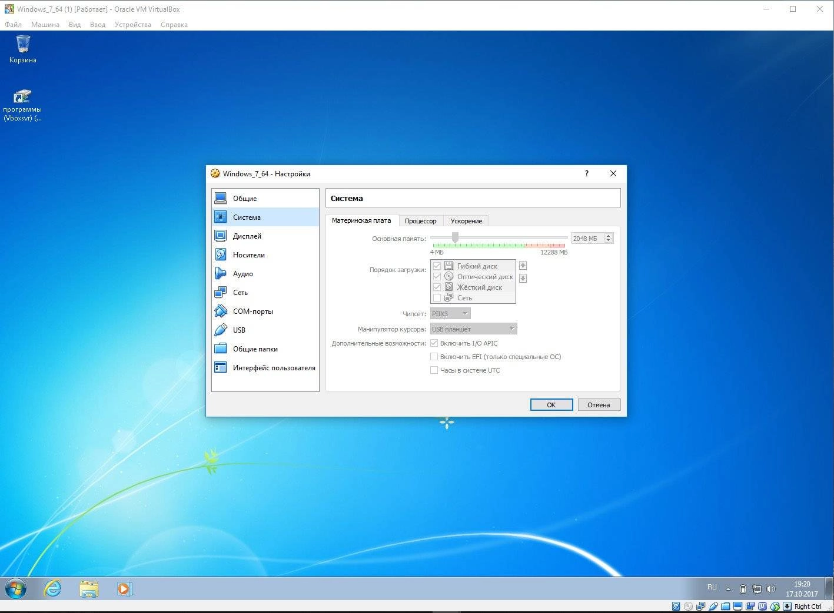Screen dimensions: 834x613
Task: Open the Машина menu
Action: coord(45,25)
